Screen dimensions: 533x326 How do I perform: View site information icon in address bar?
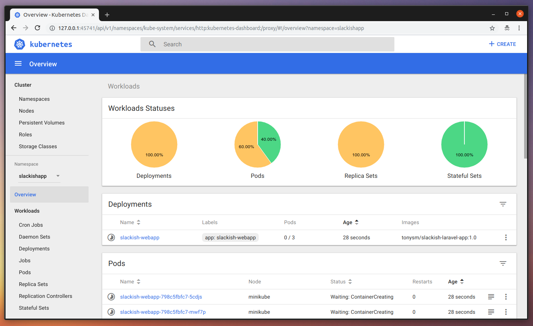(52, 28)
